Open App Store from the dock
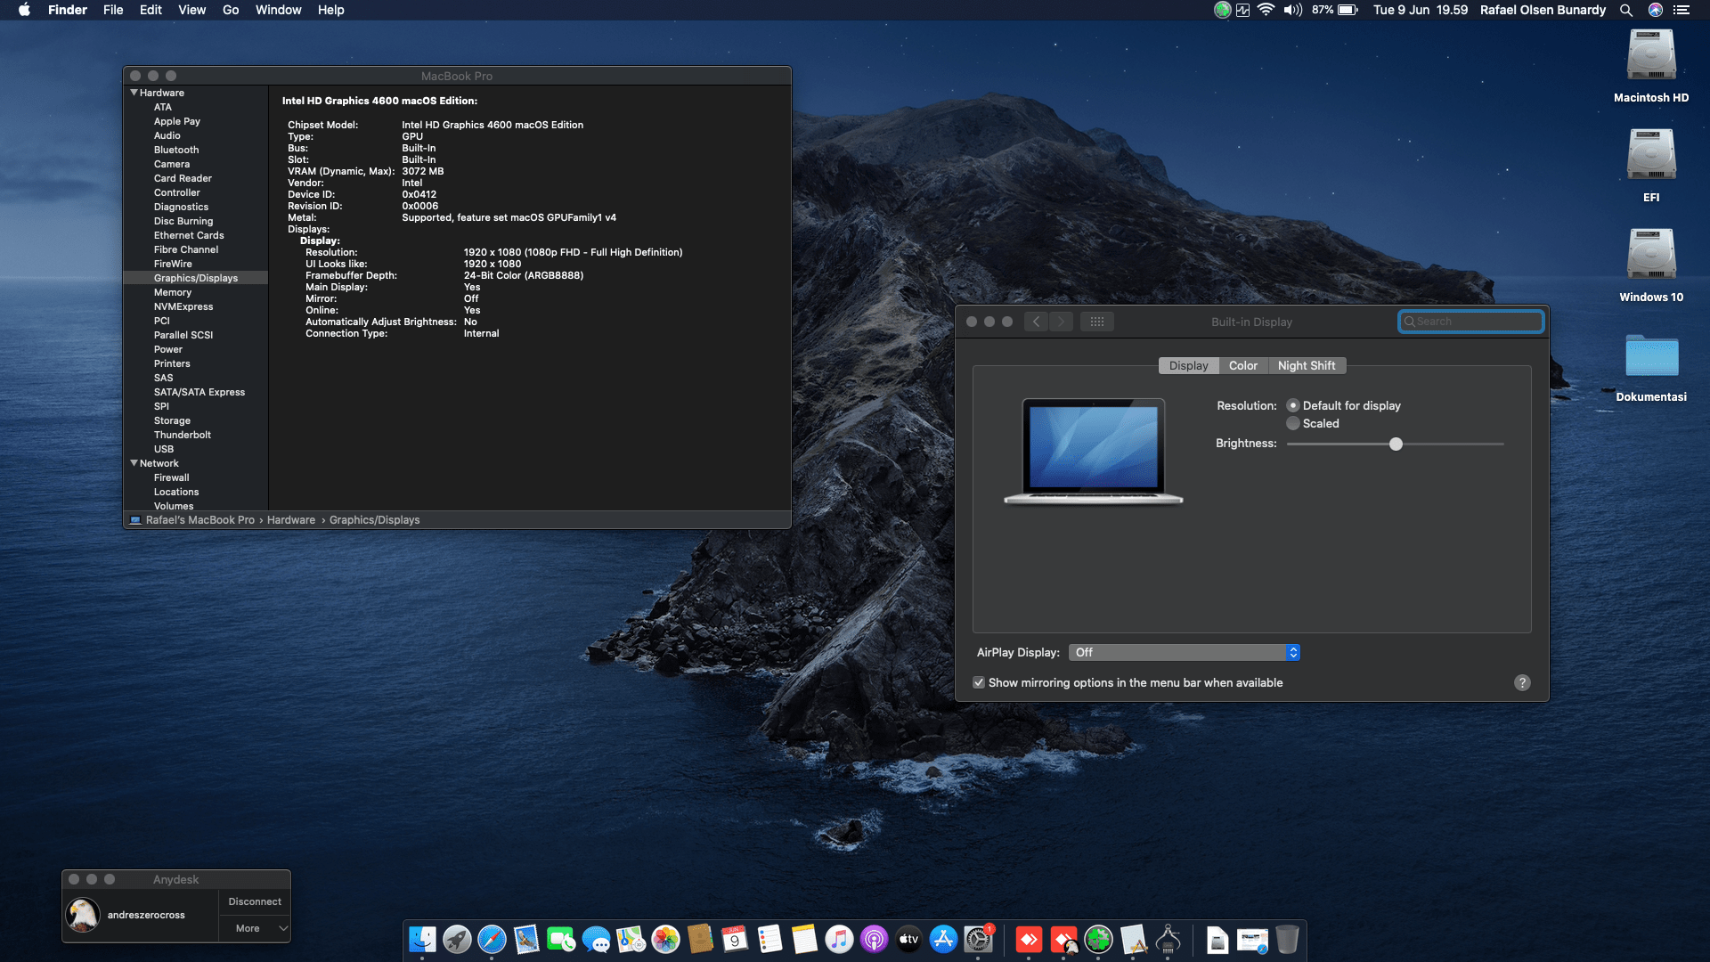This screenshot has width=1710, height=962. pos(943,939)
